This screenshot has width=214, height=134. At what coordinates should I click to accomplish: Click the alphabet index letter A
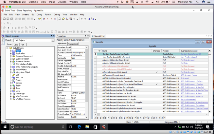(x=95, y=118)
